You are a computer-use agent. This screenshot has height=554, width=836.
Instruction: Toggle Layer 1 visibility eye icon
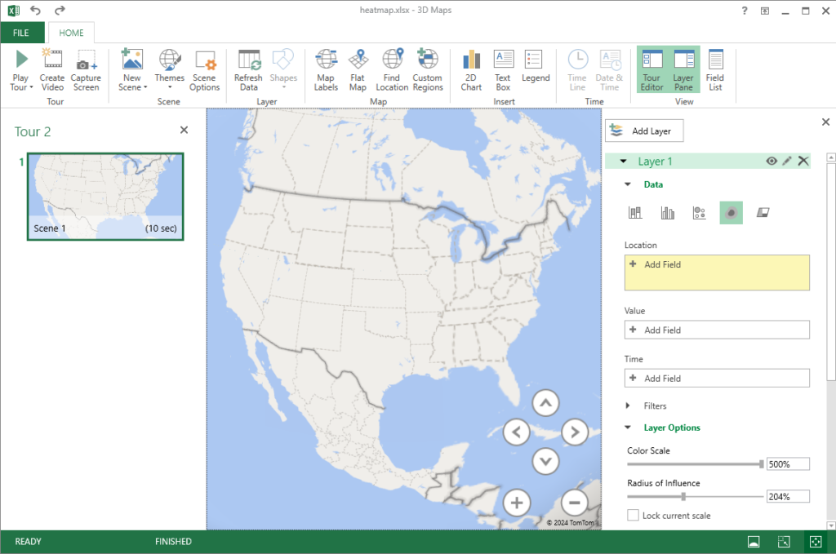coord(771,161)
